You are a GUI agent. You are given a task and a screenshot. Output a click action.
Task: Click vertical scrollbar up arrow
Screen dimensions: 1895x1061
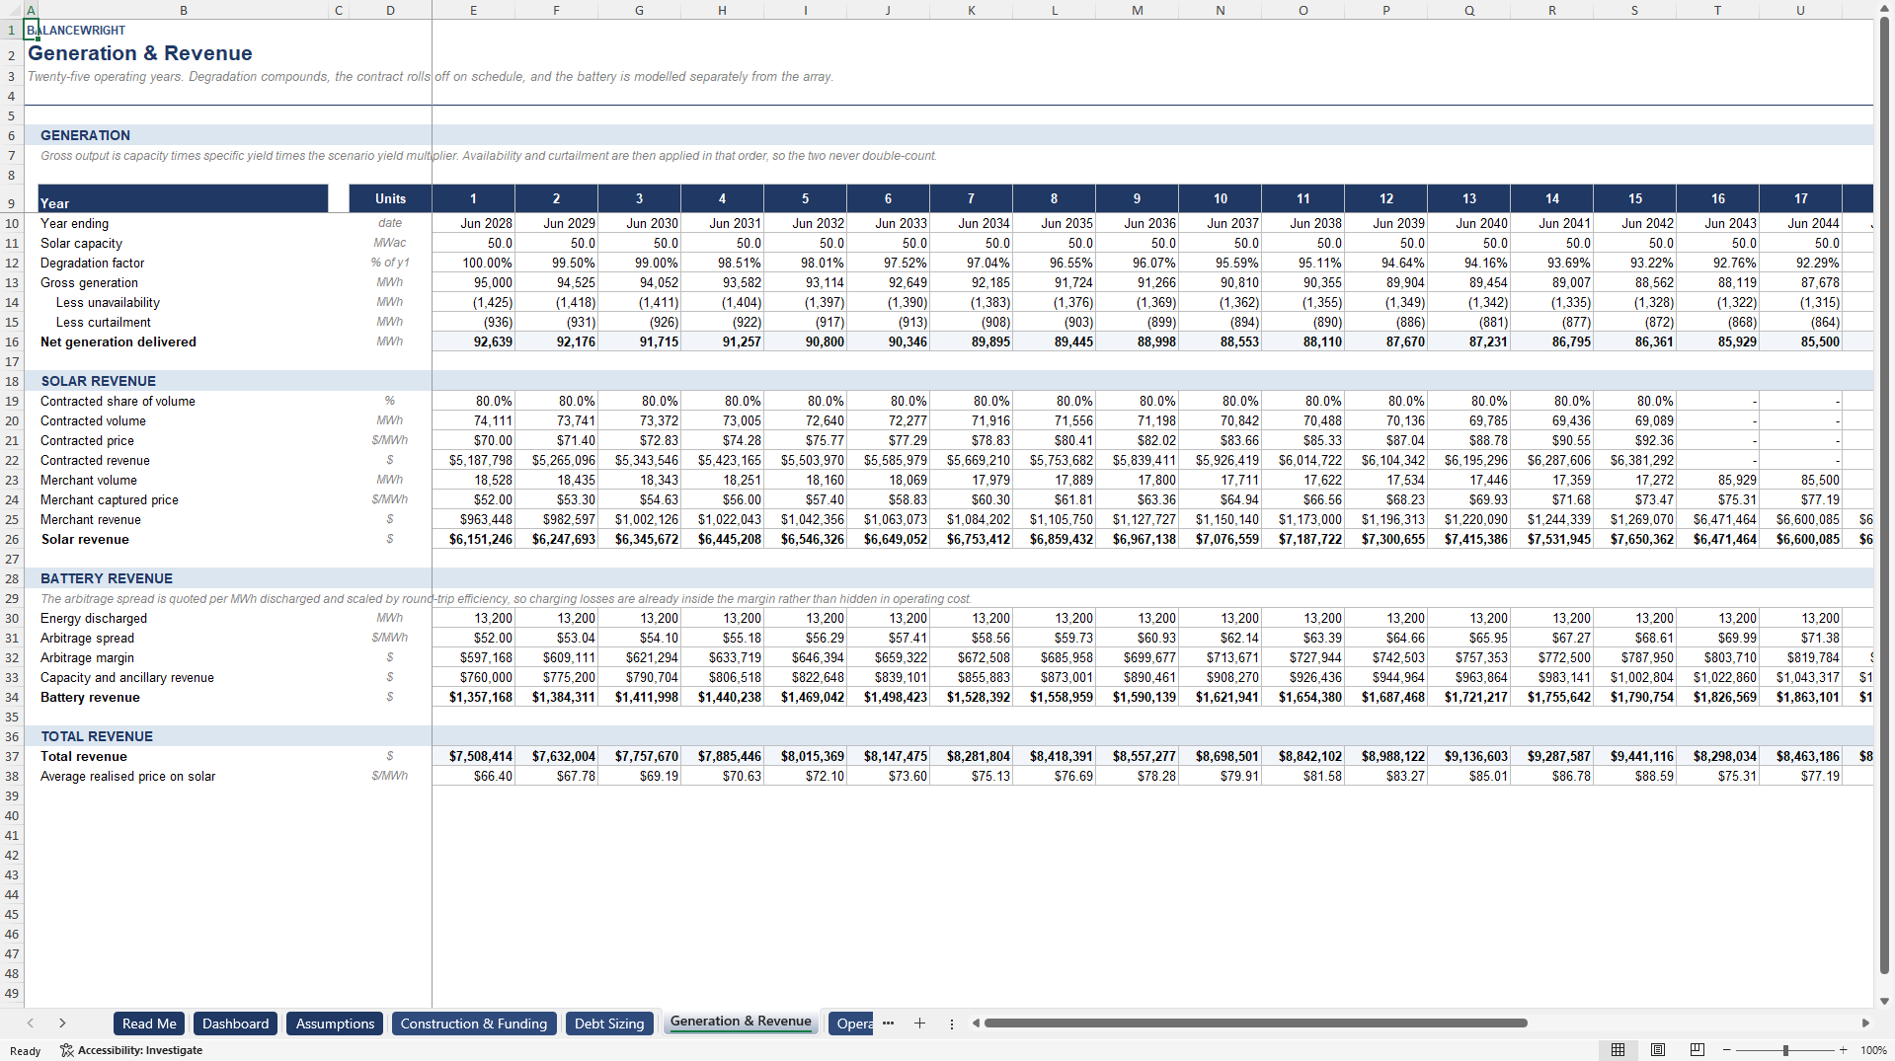(1884, 9)
